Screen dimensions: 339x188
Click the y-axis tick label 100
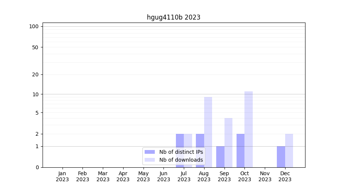coord(34,26)
